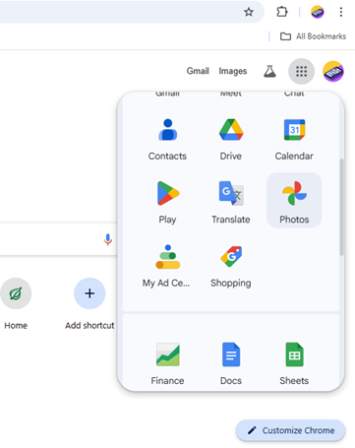Screen dimensions: 355x448
Task: Go to Gmail link in header
Action: pos(198,71)
